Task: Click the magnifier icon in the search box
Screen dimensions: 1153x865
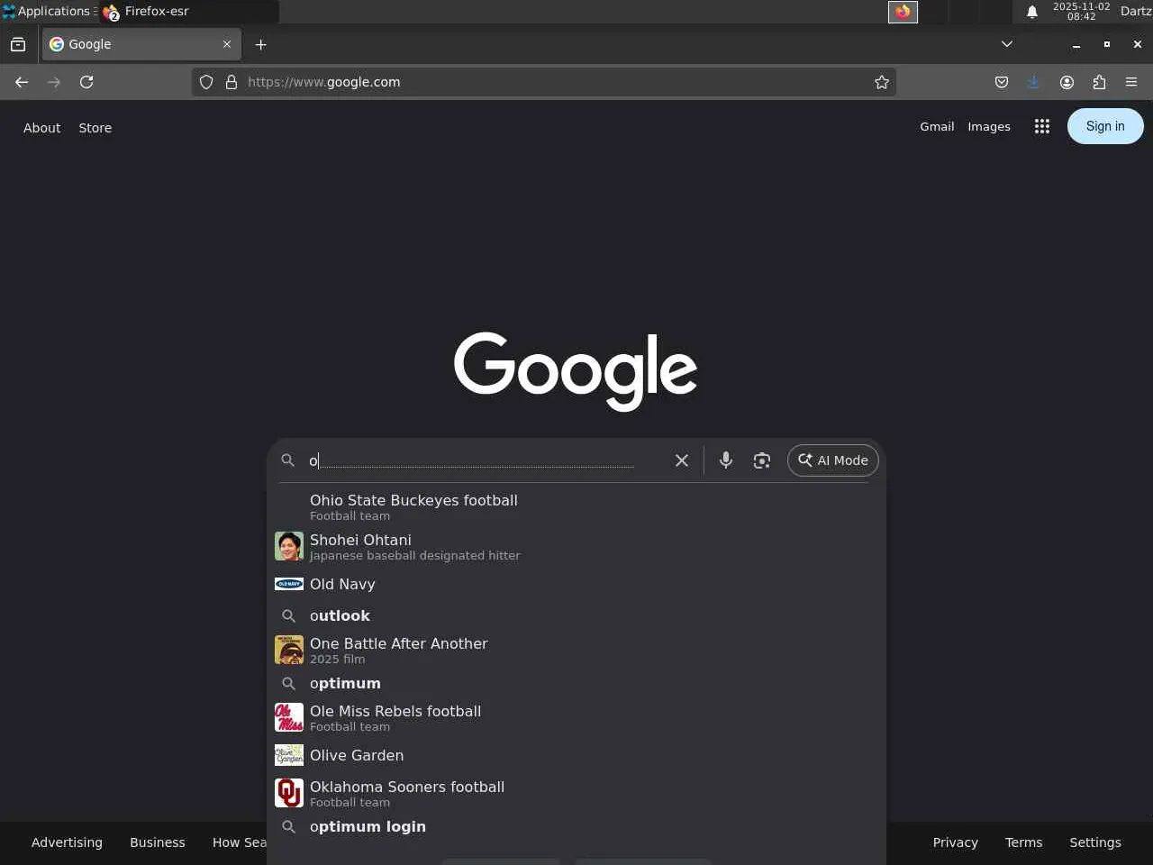Action: (288, 460)
